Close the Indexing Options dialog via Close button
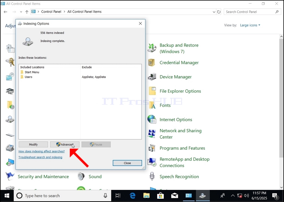 point(127,163)
